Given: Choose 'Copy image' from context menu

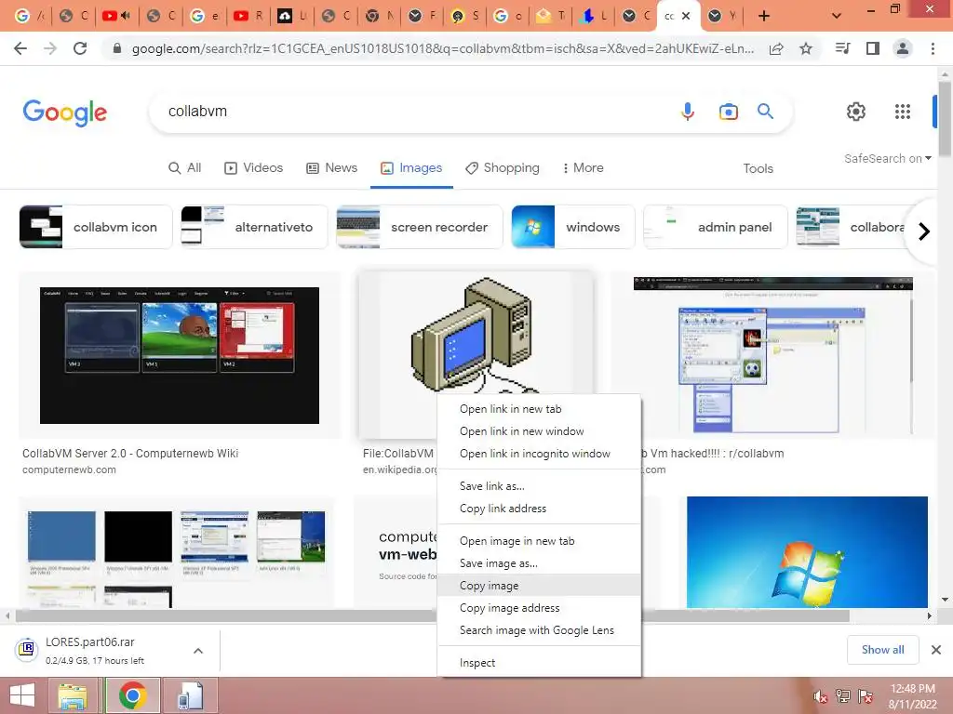Looking at the screenshot, I should click(539, 586).
